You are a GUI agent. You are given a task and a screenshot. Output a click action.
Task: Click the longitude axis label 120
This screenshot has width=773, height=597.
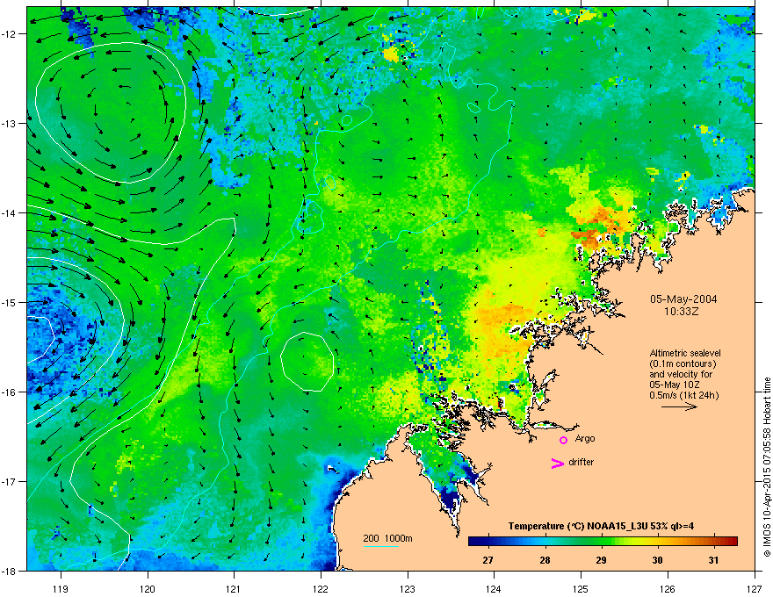point(148,588)
